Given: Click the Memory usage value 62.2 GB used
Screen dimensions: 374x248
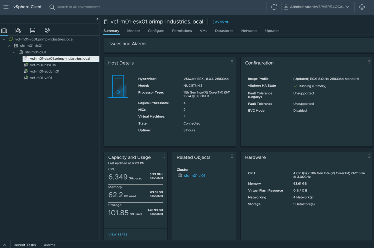Looking at the screenshot, I should pos(122,195).
